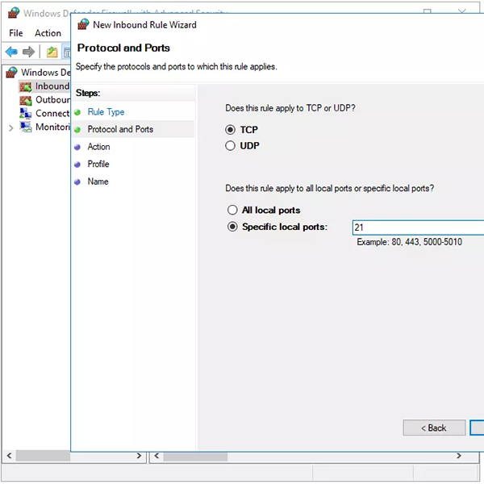The height and width of the screenshot is (484, 484).
Task: Select the TCP radio button
Action: pos(231,130)
